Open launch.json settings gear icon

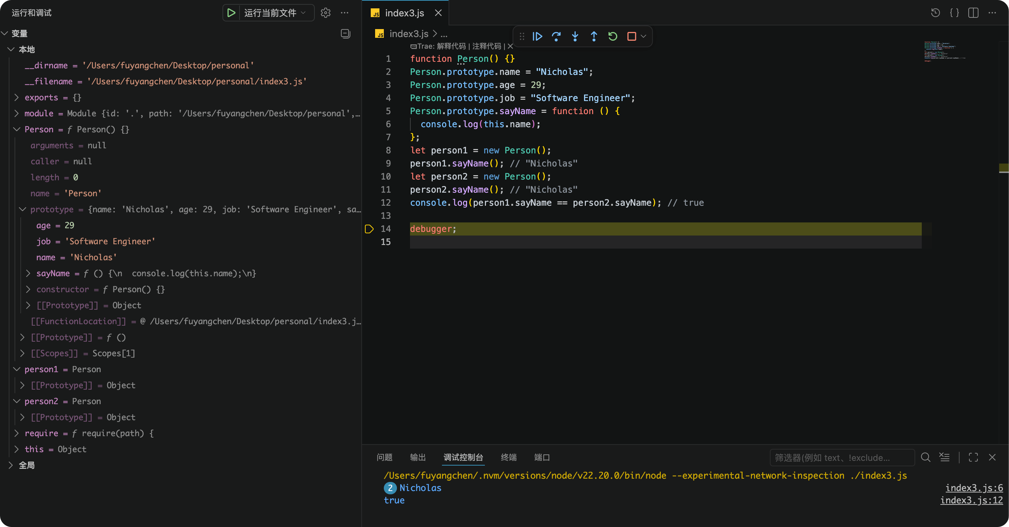point(326,13)
